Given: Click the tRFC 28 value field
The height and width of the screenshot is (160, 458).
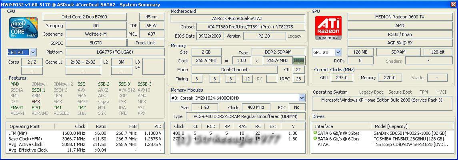Looking at the screenshot, I should [298, 79].
